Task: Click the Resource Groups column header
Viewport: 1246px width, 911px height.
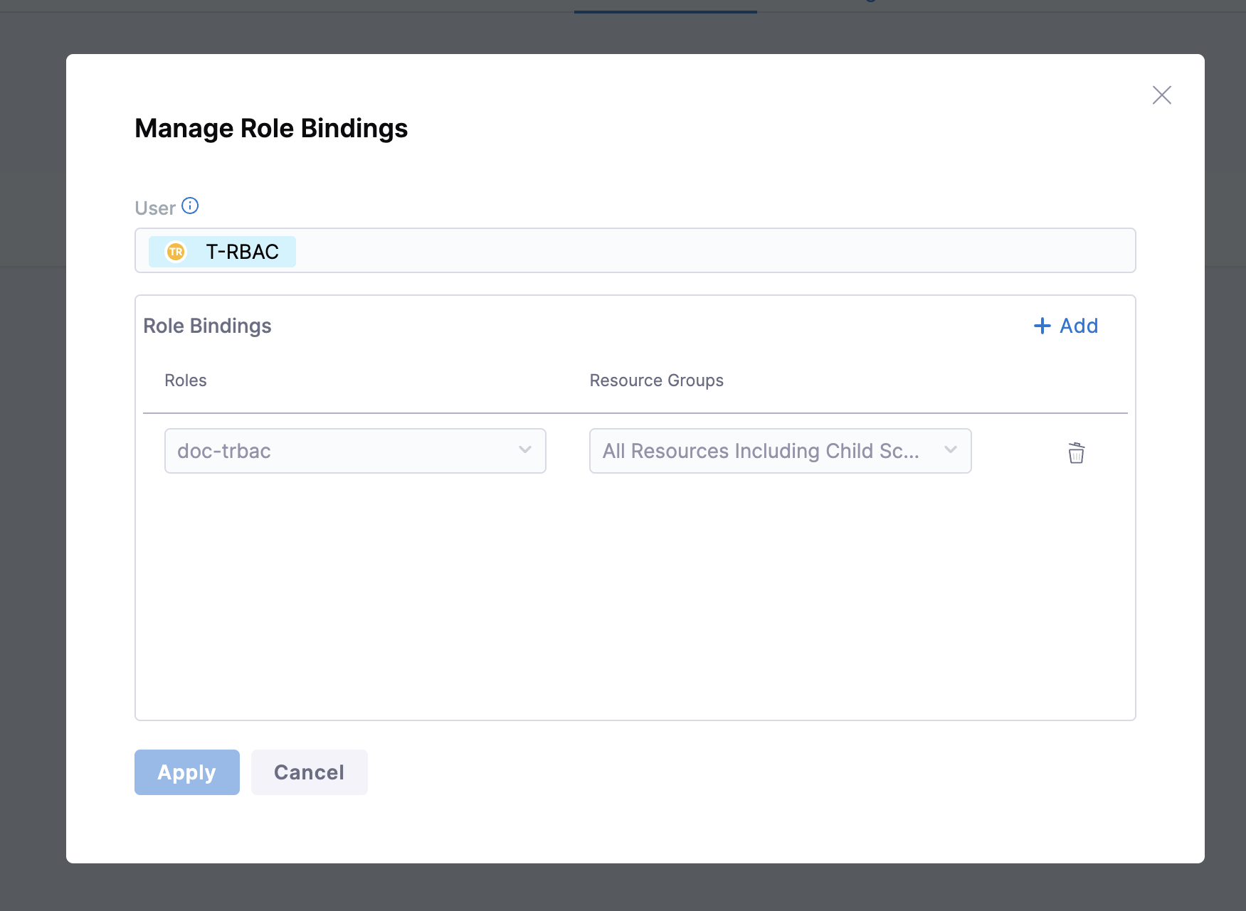Action: [656, 380]
